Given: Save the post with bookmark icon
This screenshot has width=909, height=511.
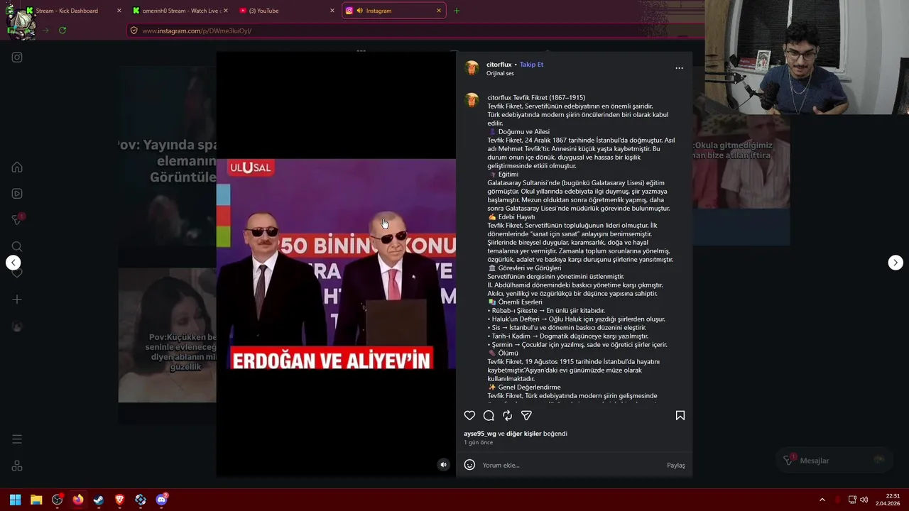Looking at the screenshot, I should coord(680,416).
